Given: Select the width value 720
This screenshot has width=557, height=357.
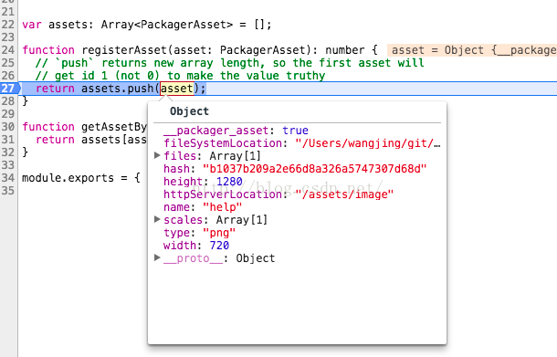Looking at the screenshot, I should coord(219,246).
